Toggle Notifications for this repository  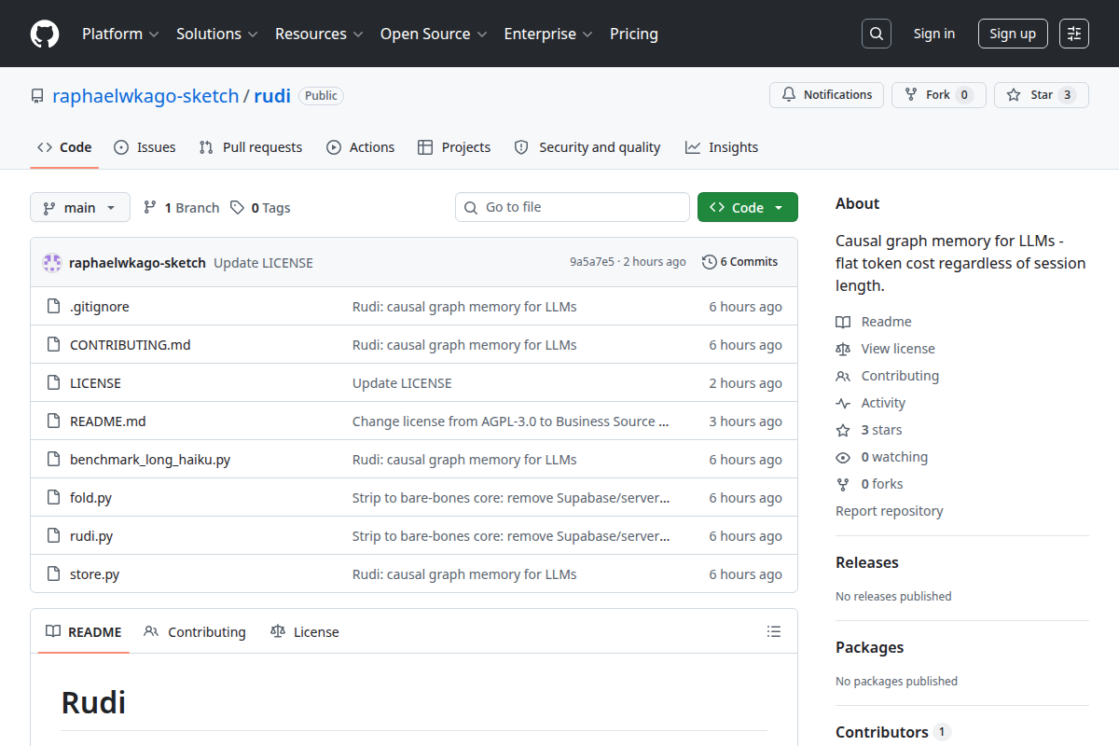pos(826,95)
